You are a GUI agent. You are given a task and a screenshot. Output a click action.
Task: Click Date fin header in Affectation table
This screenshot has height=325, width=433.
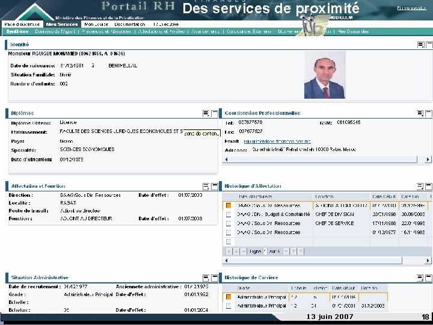[413, 196]
